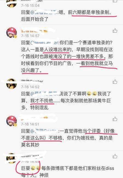123x178 pixels.
Task: Tap the @mention in the 前六期都是单独录制 reply
Action: point(44,12)
